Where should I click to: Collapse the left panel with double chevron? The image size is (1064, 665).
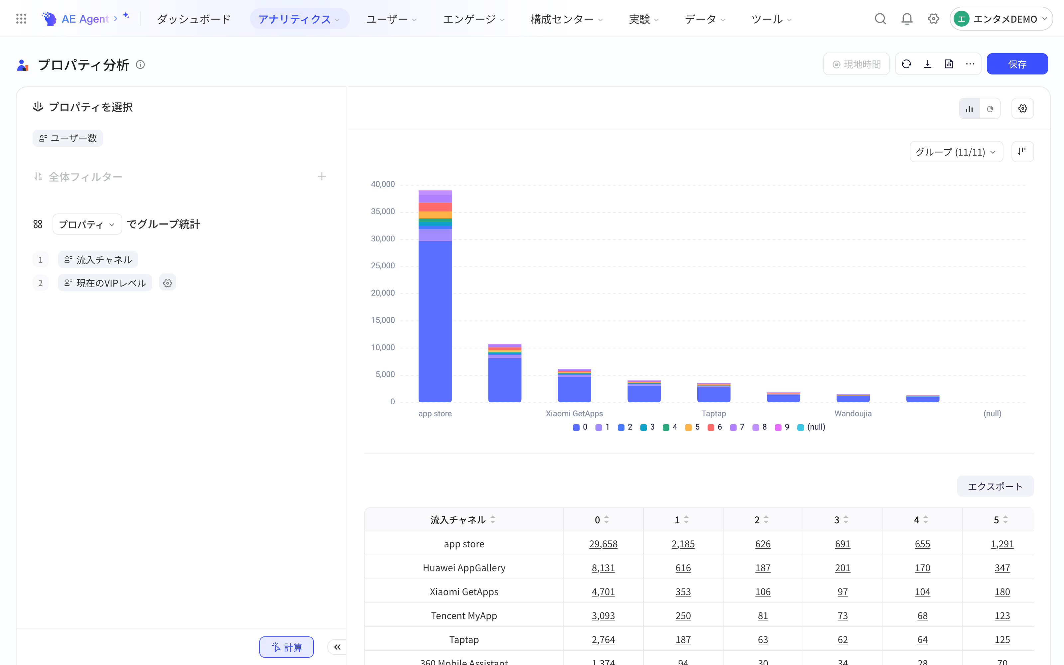point(337,647)
